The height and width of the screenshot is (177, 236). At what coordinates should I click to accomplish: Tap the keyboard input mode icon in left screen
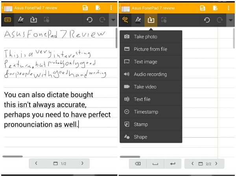tap(7, 20)
